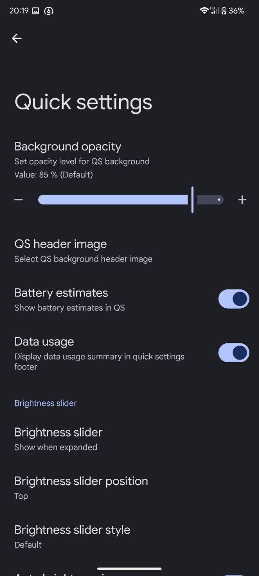Tap the Data usage description text
The width and height of the screenshot is (259, 576).
(x=99, y=361)
